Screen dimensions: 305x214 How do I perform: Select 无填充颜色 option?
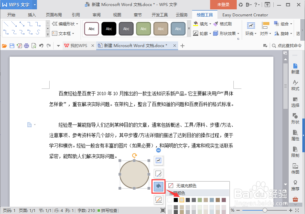click(198, 186)
